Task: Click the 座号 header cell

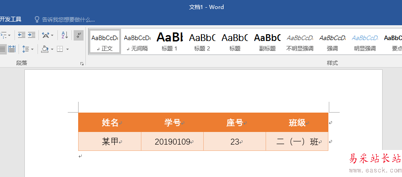Action: (234, 123)
